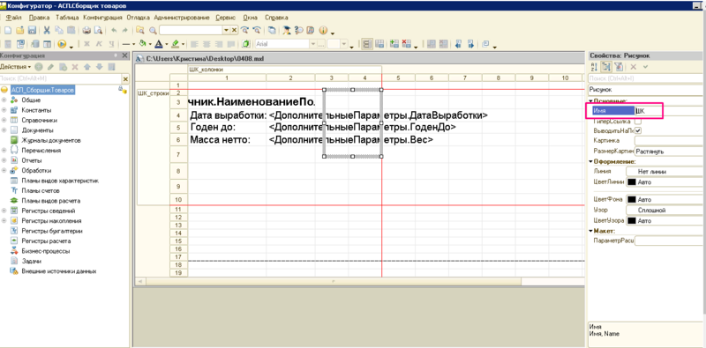
Task: Start debugging with the yellow play icon
Action: pyautogui.click(x=62, y=44)
